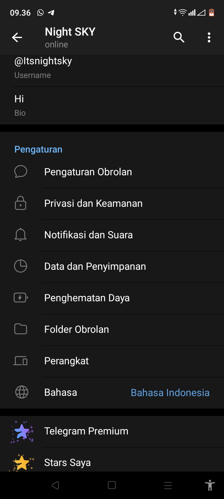Open Stars Saya entry
The height and width of the screenshot is (499, 224).
point(68,463)
